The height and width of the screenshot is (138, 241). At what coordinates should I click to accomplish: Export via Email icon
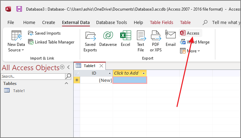pos(170,39)
